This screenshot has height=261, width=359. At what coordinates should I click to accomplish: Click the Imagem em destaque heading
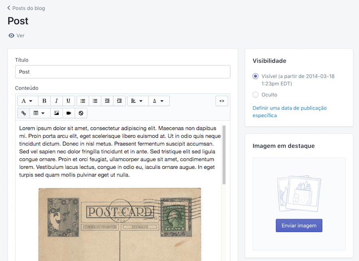pyautogui.click(x=284, y=146)
